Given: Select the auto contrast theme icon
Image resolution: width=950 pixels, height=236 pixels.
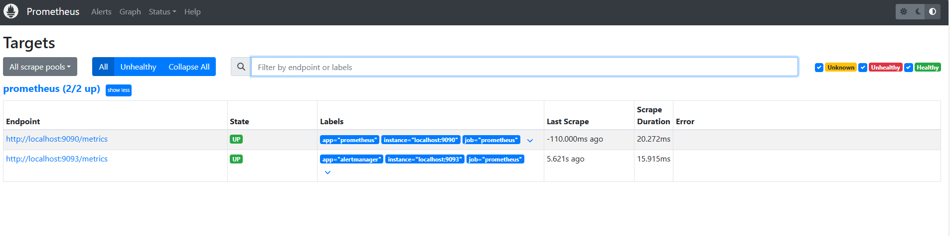Looking at the screenshot, I should [x=933, y=11].
